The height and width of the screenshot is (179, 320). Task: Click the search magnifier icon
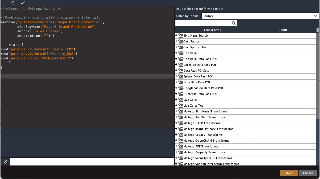[x=234, y=23]
